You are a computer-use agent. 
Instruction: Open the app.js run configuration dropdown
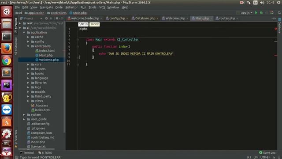245,13
